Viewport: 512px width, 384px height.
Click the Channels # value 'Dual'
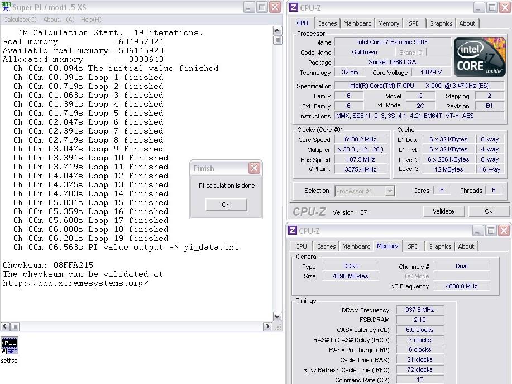461,267
